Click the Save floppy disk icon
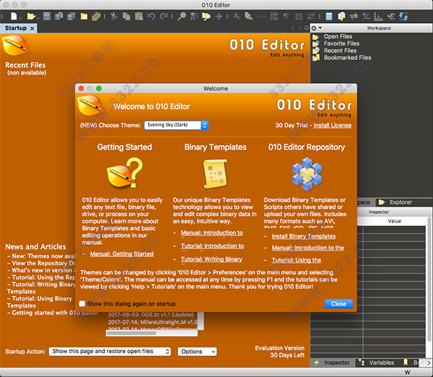This screenshot has height=377, width=433. (x=47, y=17)
